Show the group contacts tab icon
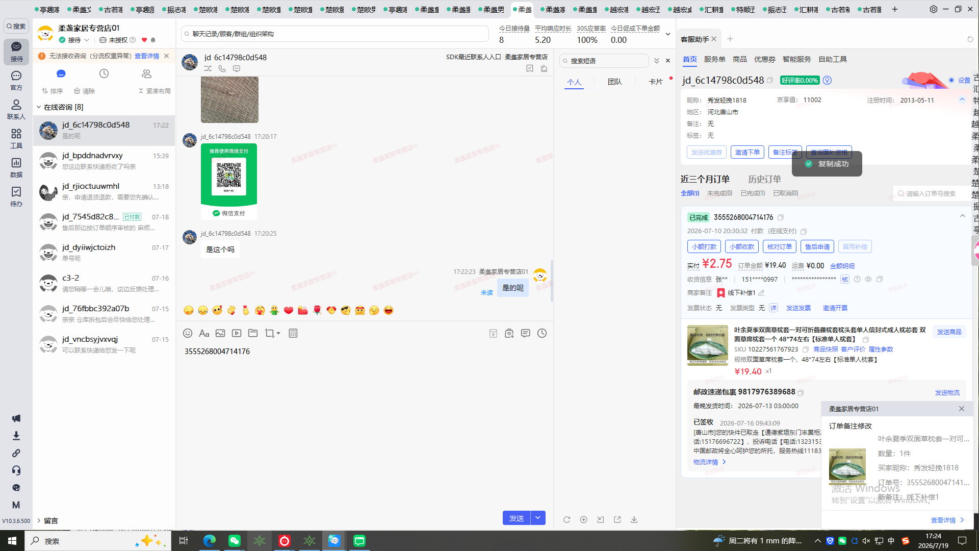The image size is (979, 551). pyautogui.click(x=147, y=74)
